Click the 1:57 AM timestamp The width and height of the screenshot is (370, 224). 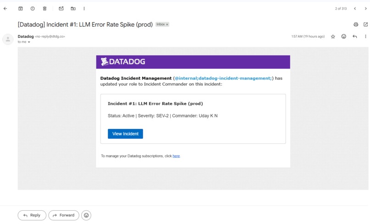[x=308, y=36]
